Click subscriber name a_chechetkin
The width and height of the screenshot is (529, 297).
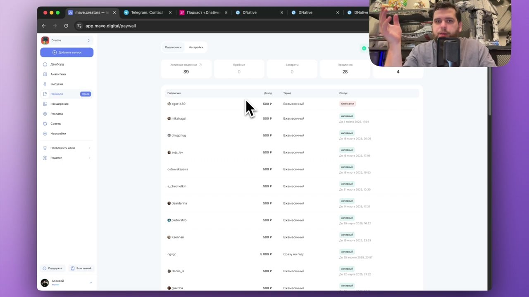click(177, 186)
